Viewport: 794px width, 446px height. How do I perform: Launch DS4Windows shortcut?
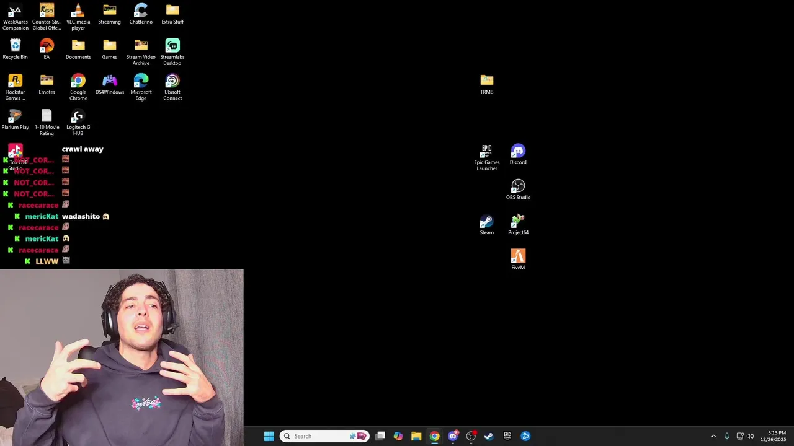(109, 85)
